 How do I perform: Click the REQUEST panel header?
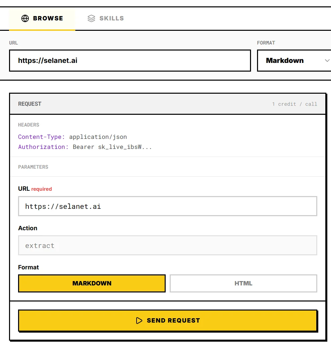point(30,104)
